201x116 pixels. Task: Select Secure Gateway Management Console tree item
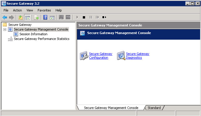point(41,29)
